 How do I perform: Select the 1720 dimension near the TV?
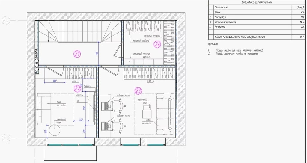pos(84,108)
